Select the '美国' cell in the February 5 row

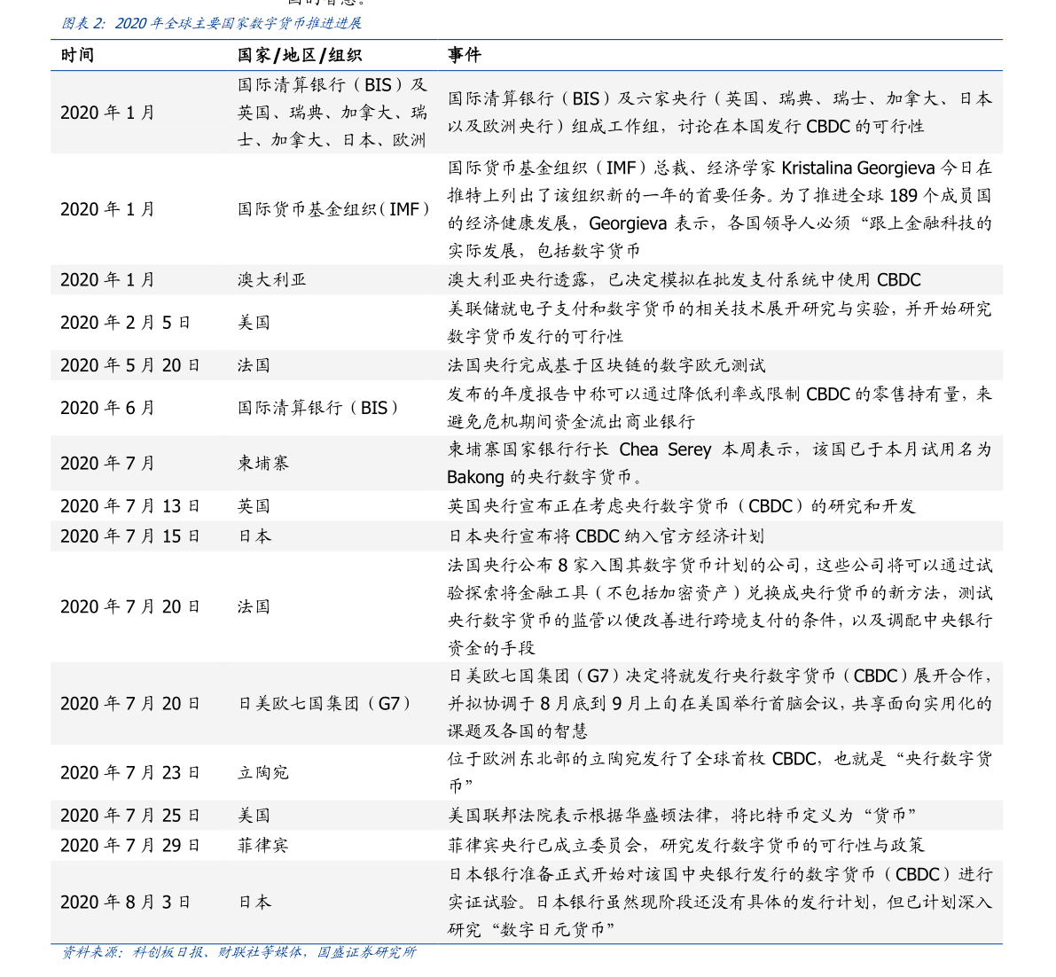[254, 323]
